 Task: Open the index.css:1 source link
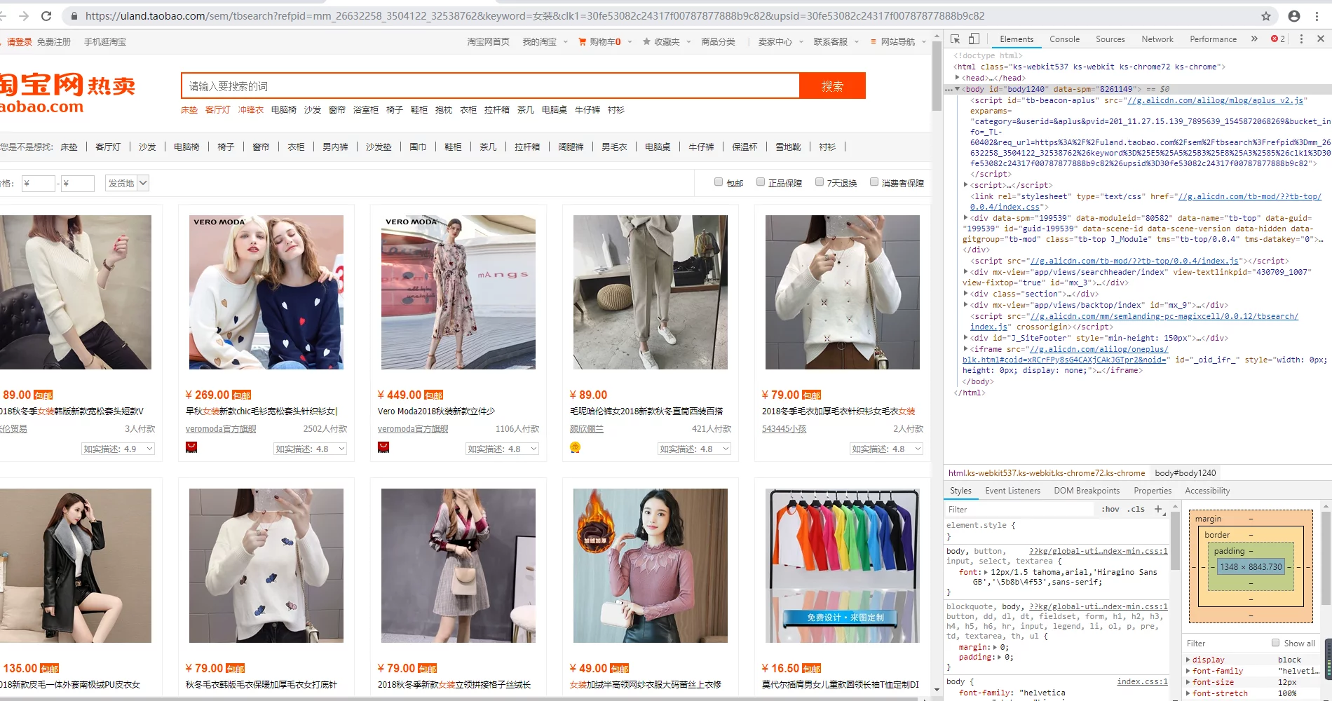pyautogui.click(x=1142, y=681)
